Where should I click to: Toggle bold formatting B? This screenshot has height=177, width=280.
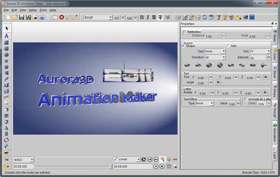(x=142, y=17)
